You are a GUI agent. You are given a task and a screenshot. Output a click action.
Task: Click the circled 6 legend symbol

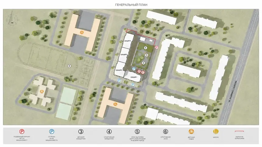[165, 132]
